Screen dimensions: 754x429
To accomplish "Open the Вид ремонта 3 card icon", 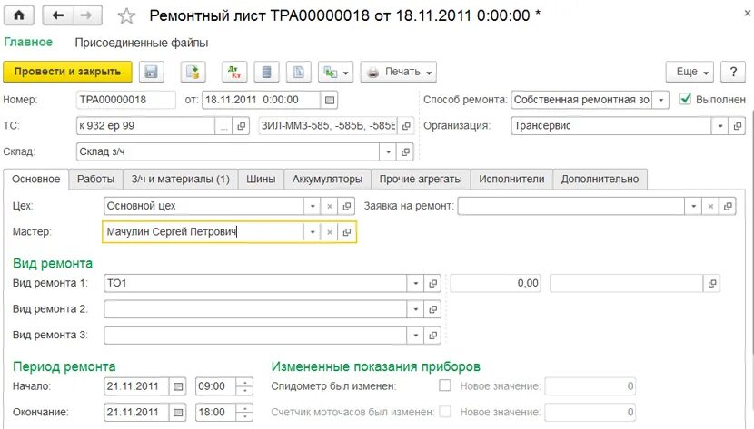I will 432,336.
